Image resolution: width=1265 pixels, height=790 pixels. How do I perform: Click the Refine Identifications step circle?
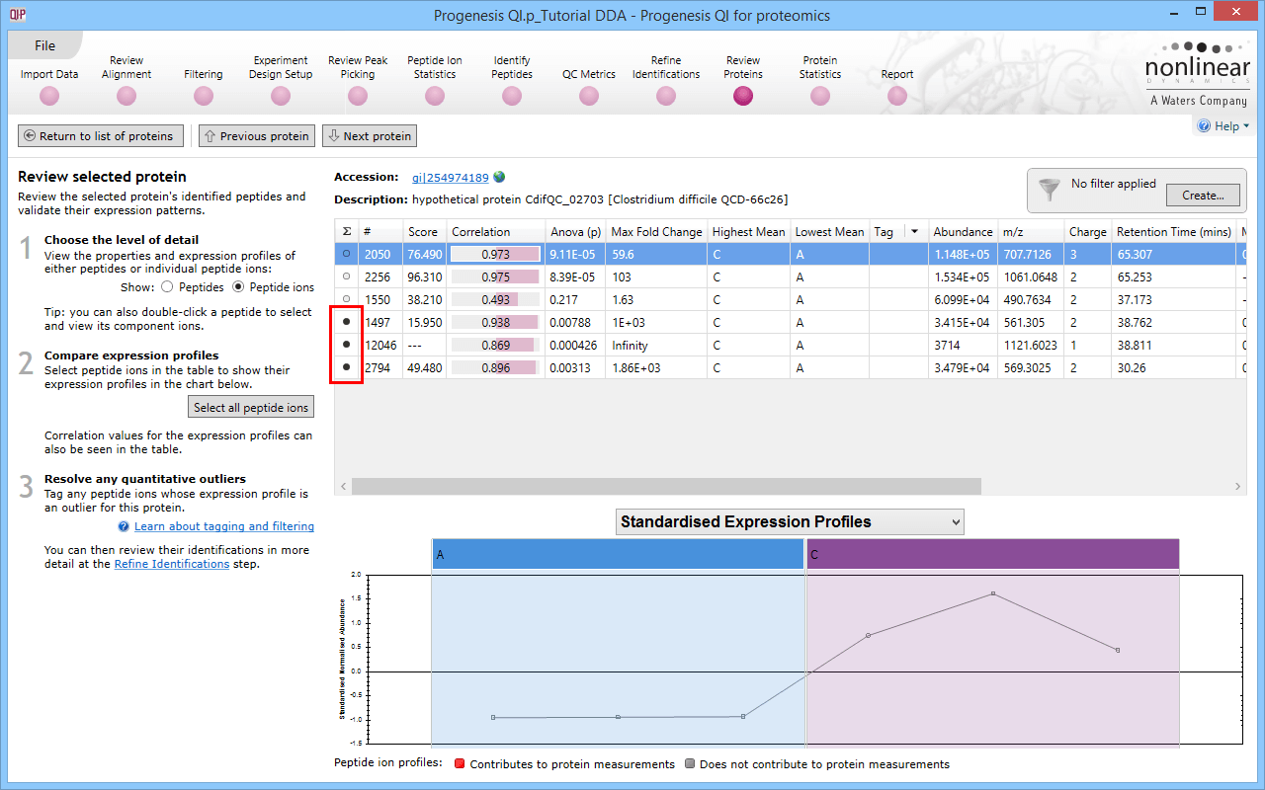(x=666, y=96)
